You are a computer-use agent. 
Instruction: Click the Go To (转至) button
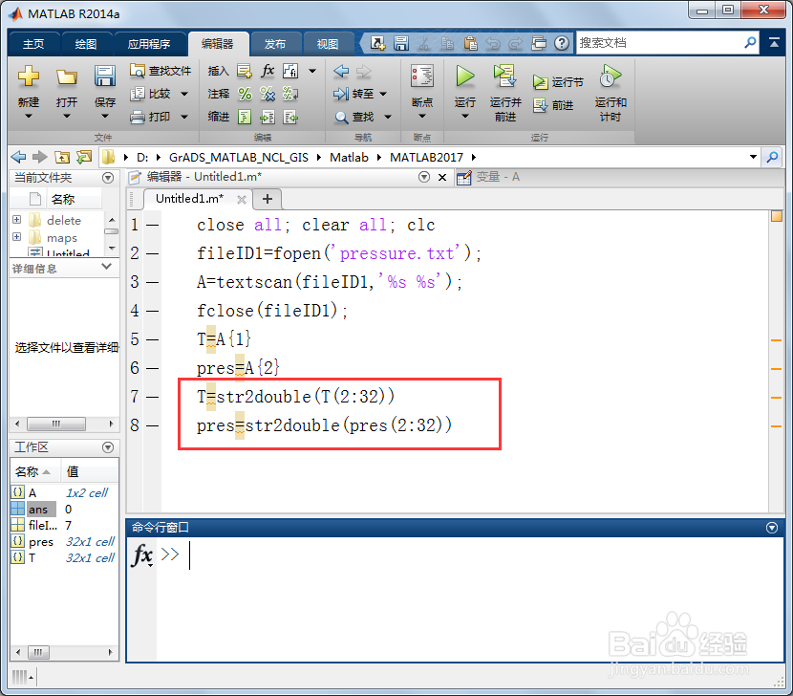click(354, 94)
